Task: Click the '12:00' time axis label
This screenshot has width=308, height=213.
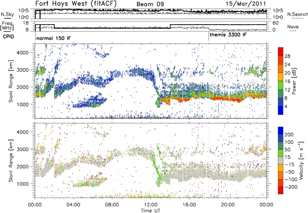Action: (151, 205)
